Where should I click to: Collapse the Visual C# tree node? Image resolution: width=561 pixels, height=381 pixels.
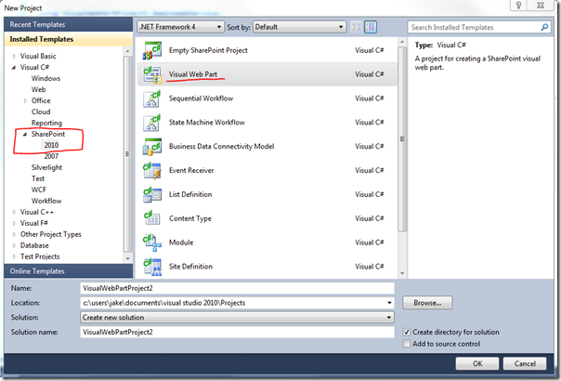14,67
